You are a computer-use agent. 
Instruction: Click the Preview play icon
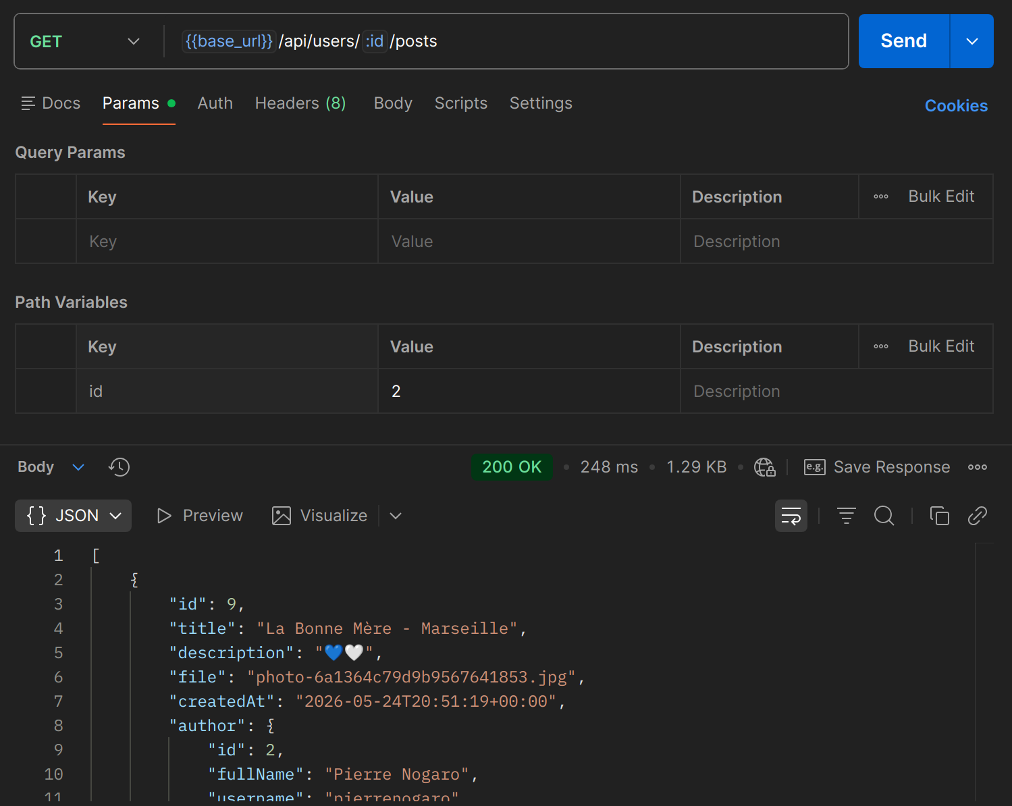163,516
